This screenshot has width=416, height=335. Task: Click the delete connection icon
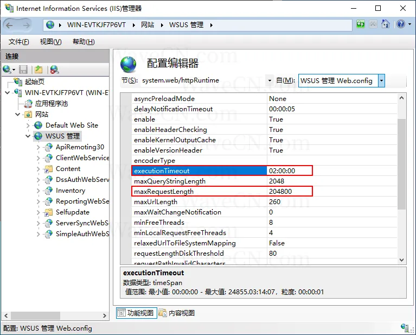pos(54,69)
